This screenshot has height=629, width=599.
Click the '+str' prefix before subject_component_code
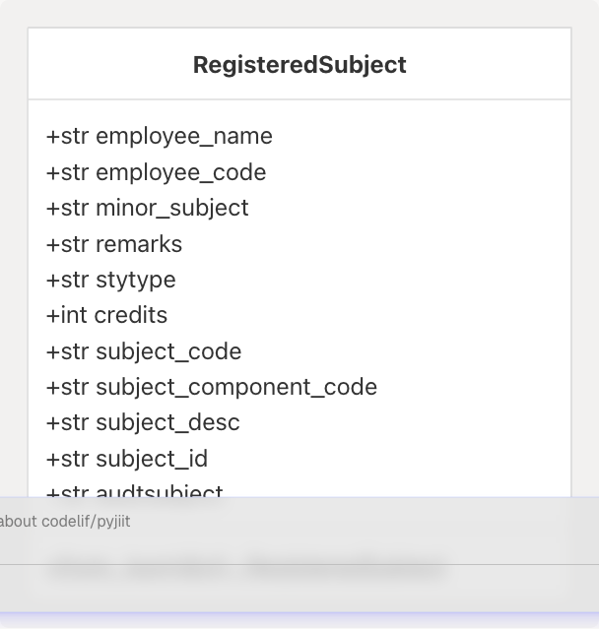[67, 387]
